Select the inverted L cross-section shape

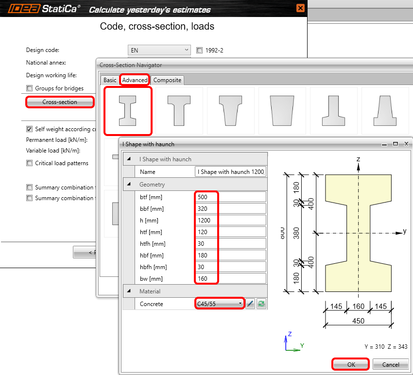(x=333, y=110)
